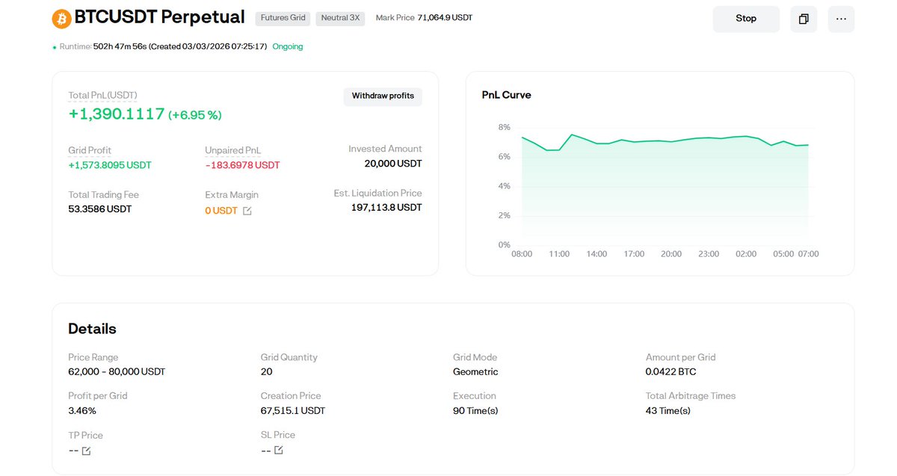Click the Grid Mode Geometric value
The image size is (897, 476).
point(475,372)
